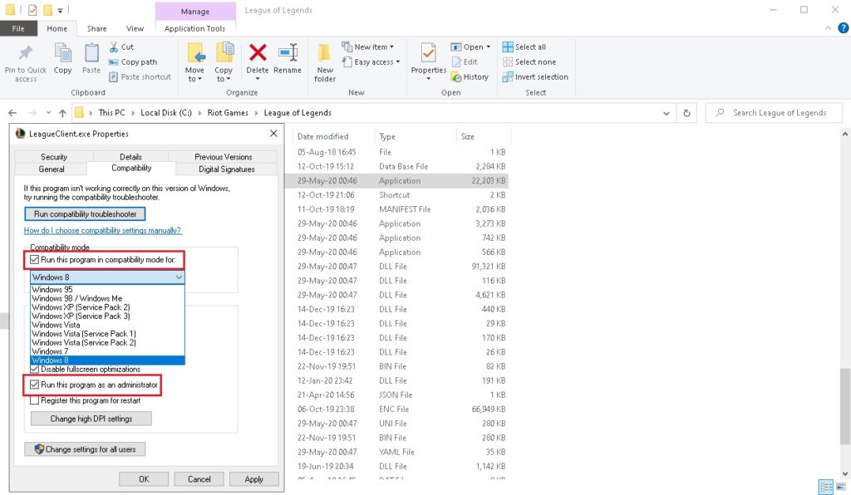Image resolution: width=851 pixels, height=495 pixels.
Task: Click Edit in the Open group
Action: click(x=465, y=61)
